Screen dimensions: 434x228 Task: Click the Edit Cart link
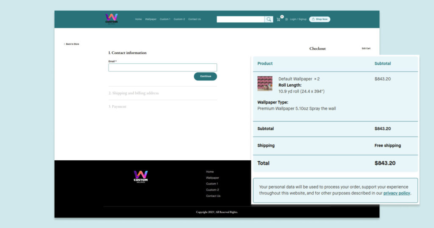coord(366,49)
